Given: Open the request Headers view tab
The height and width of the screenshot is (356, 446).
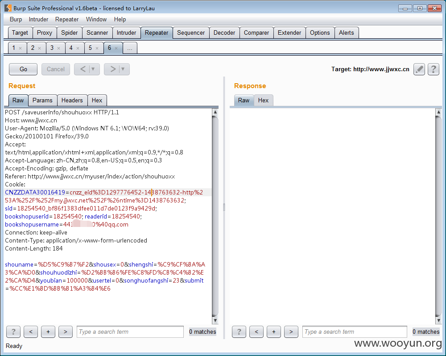Looking at the screenshot, I should tap(72, 100).
